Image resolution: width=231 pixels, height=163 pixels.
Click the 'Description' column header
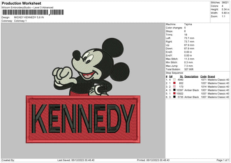click(x=191, y=77)
